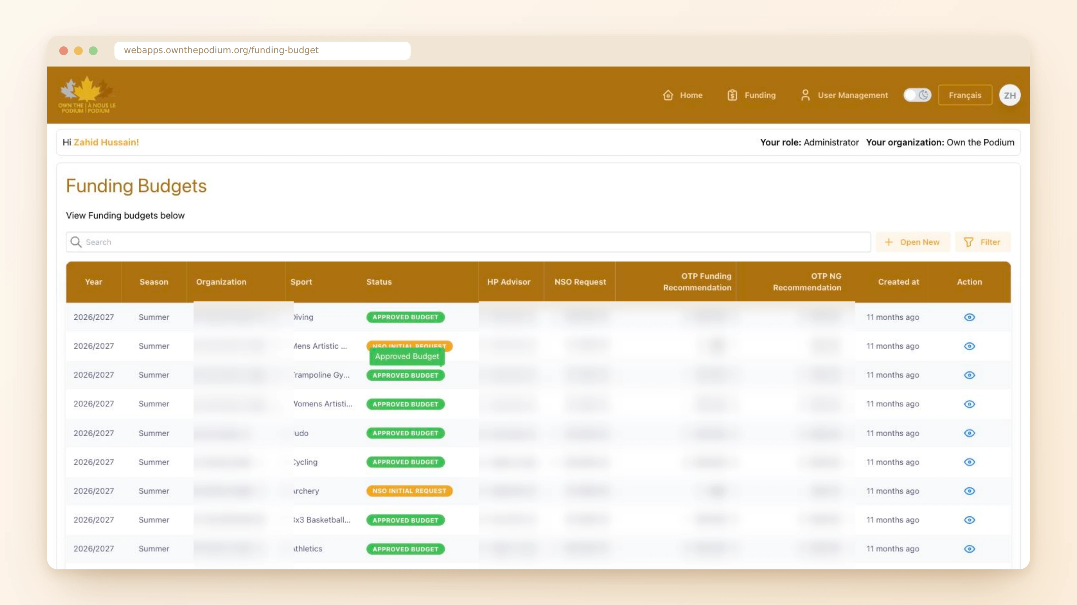Sort by the Season column header
Screen dimensions: 1077x605
pyautogui.click(x=154, y=282)
